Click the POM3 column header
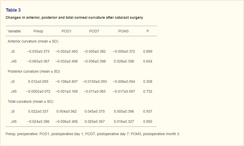Viewport: 244px width, 146px height. click(124, 31)
